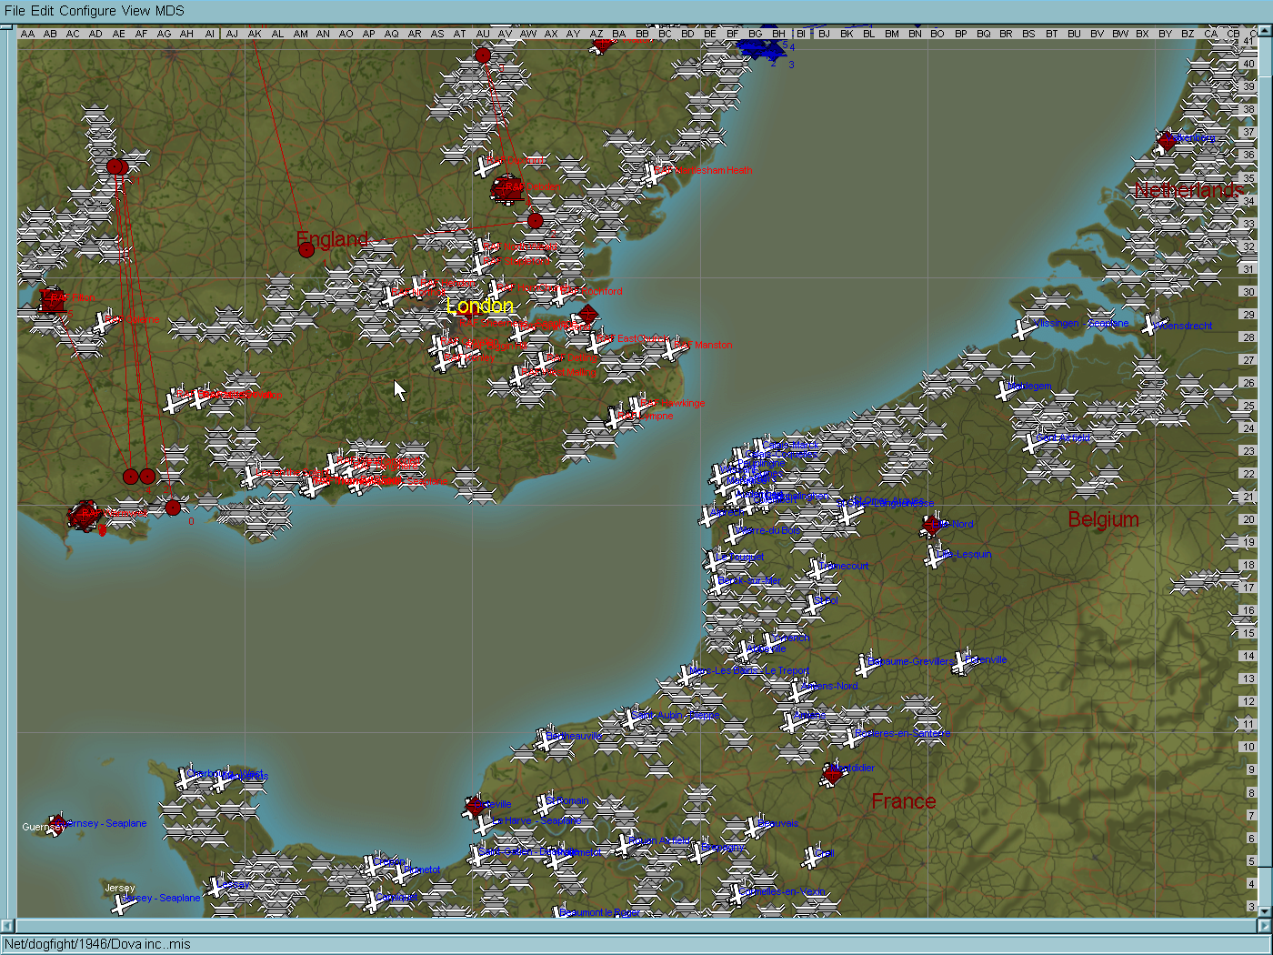Screen dimensions: 1273x955
Task: Select the Cherbourg West airfield icon
Action: pyautogui.click(x=185, y=778)
